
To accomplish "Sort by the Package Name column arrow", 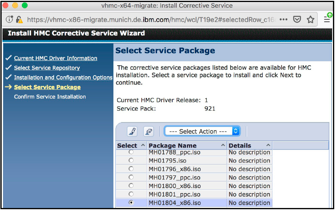I will (223, 146).
